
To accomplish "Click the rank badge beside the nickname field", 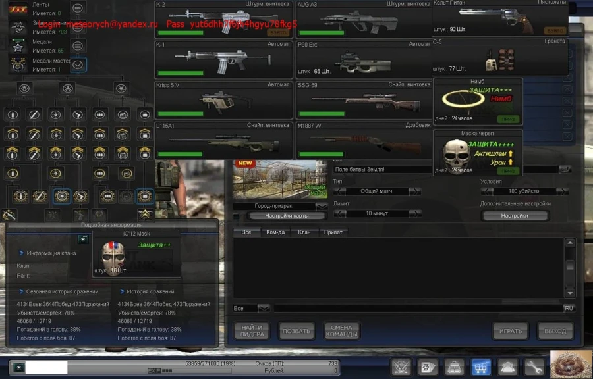I will tap(18, 367).
